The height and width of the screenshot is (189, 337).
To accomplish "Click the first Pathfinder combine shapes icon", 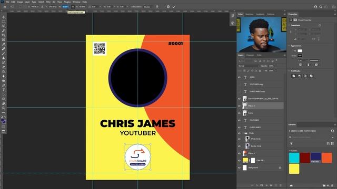I will pos(294,76).
